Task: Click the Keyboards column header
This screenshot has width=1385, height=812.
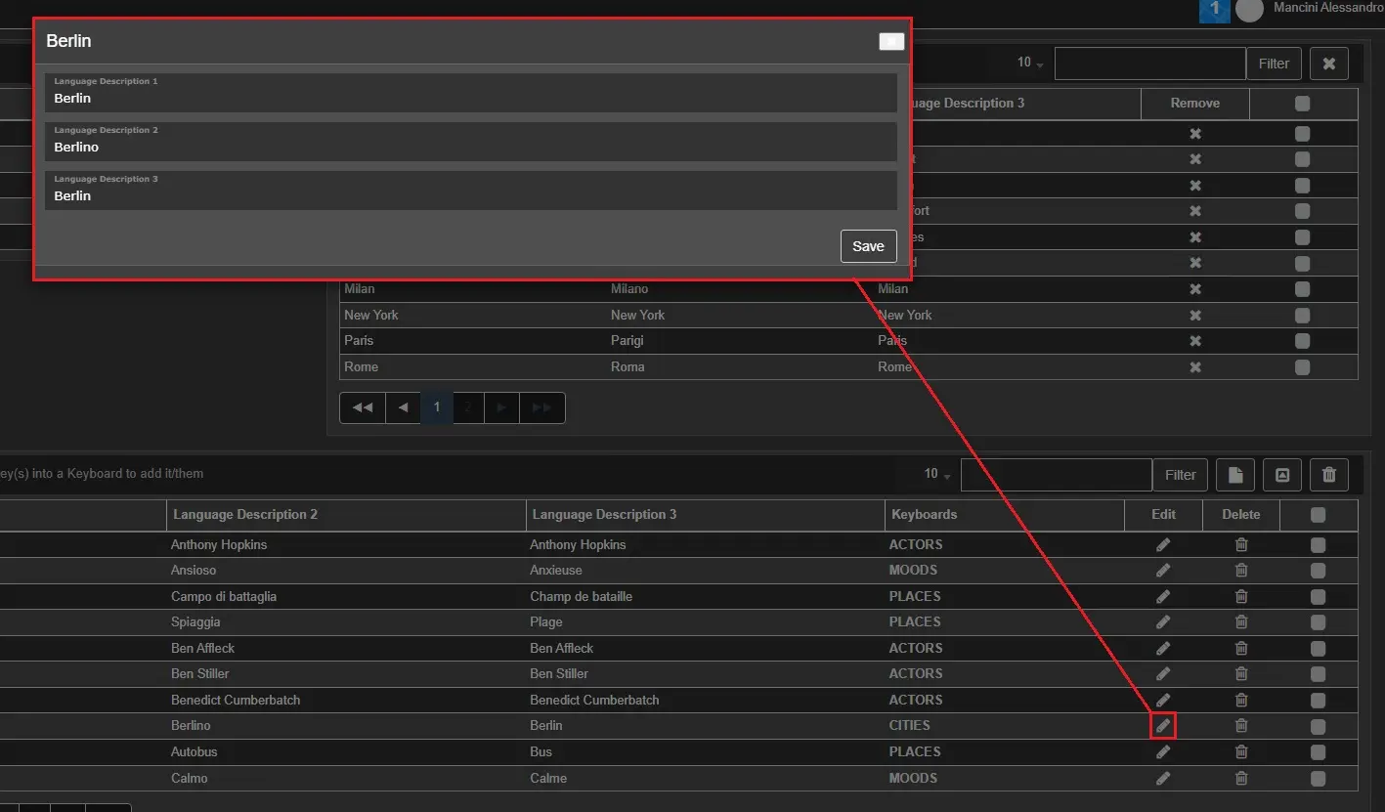Action: [x=924, y=514]
